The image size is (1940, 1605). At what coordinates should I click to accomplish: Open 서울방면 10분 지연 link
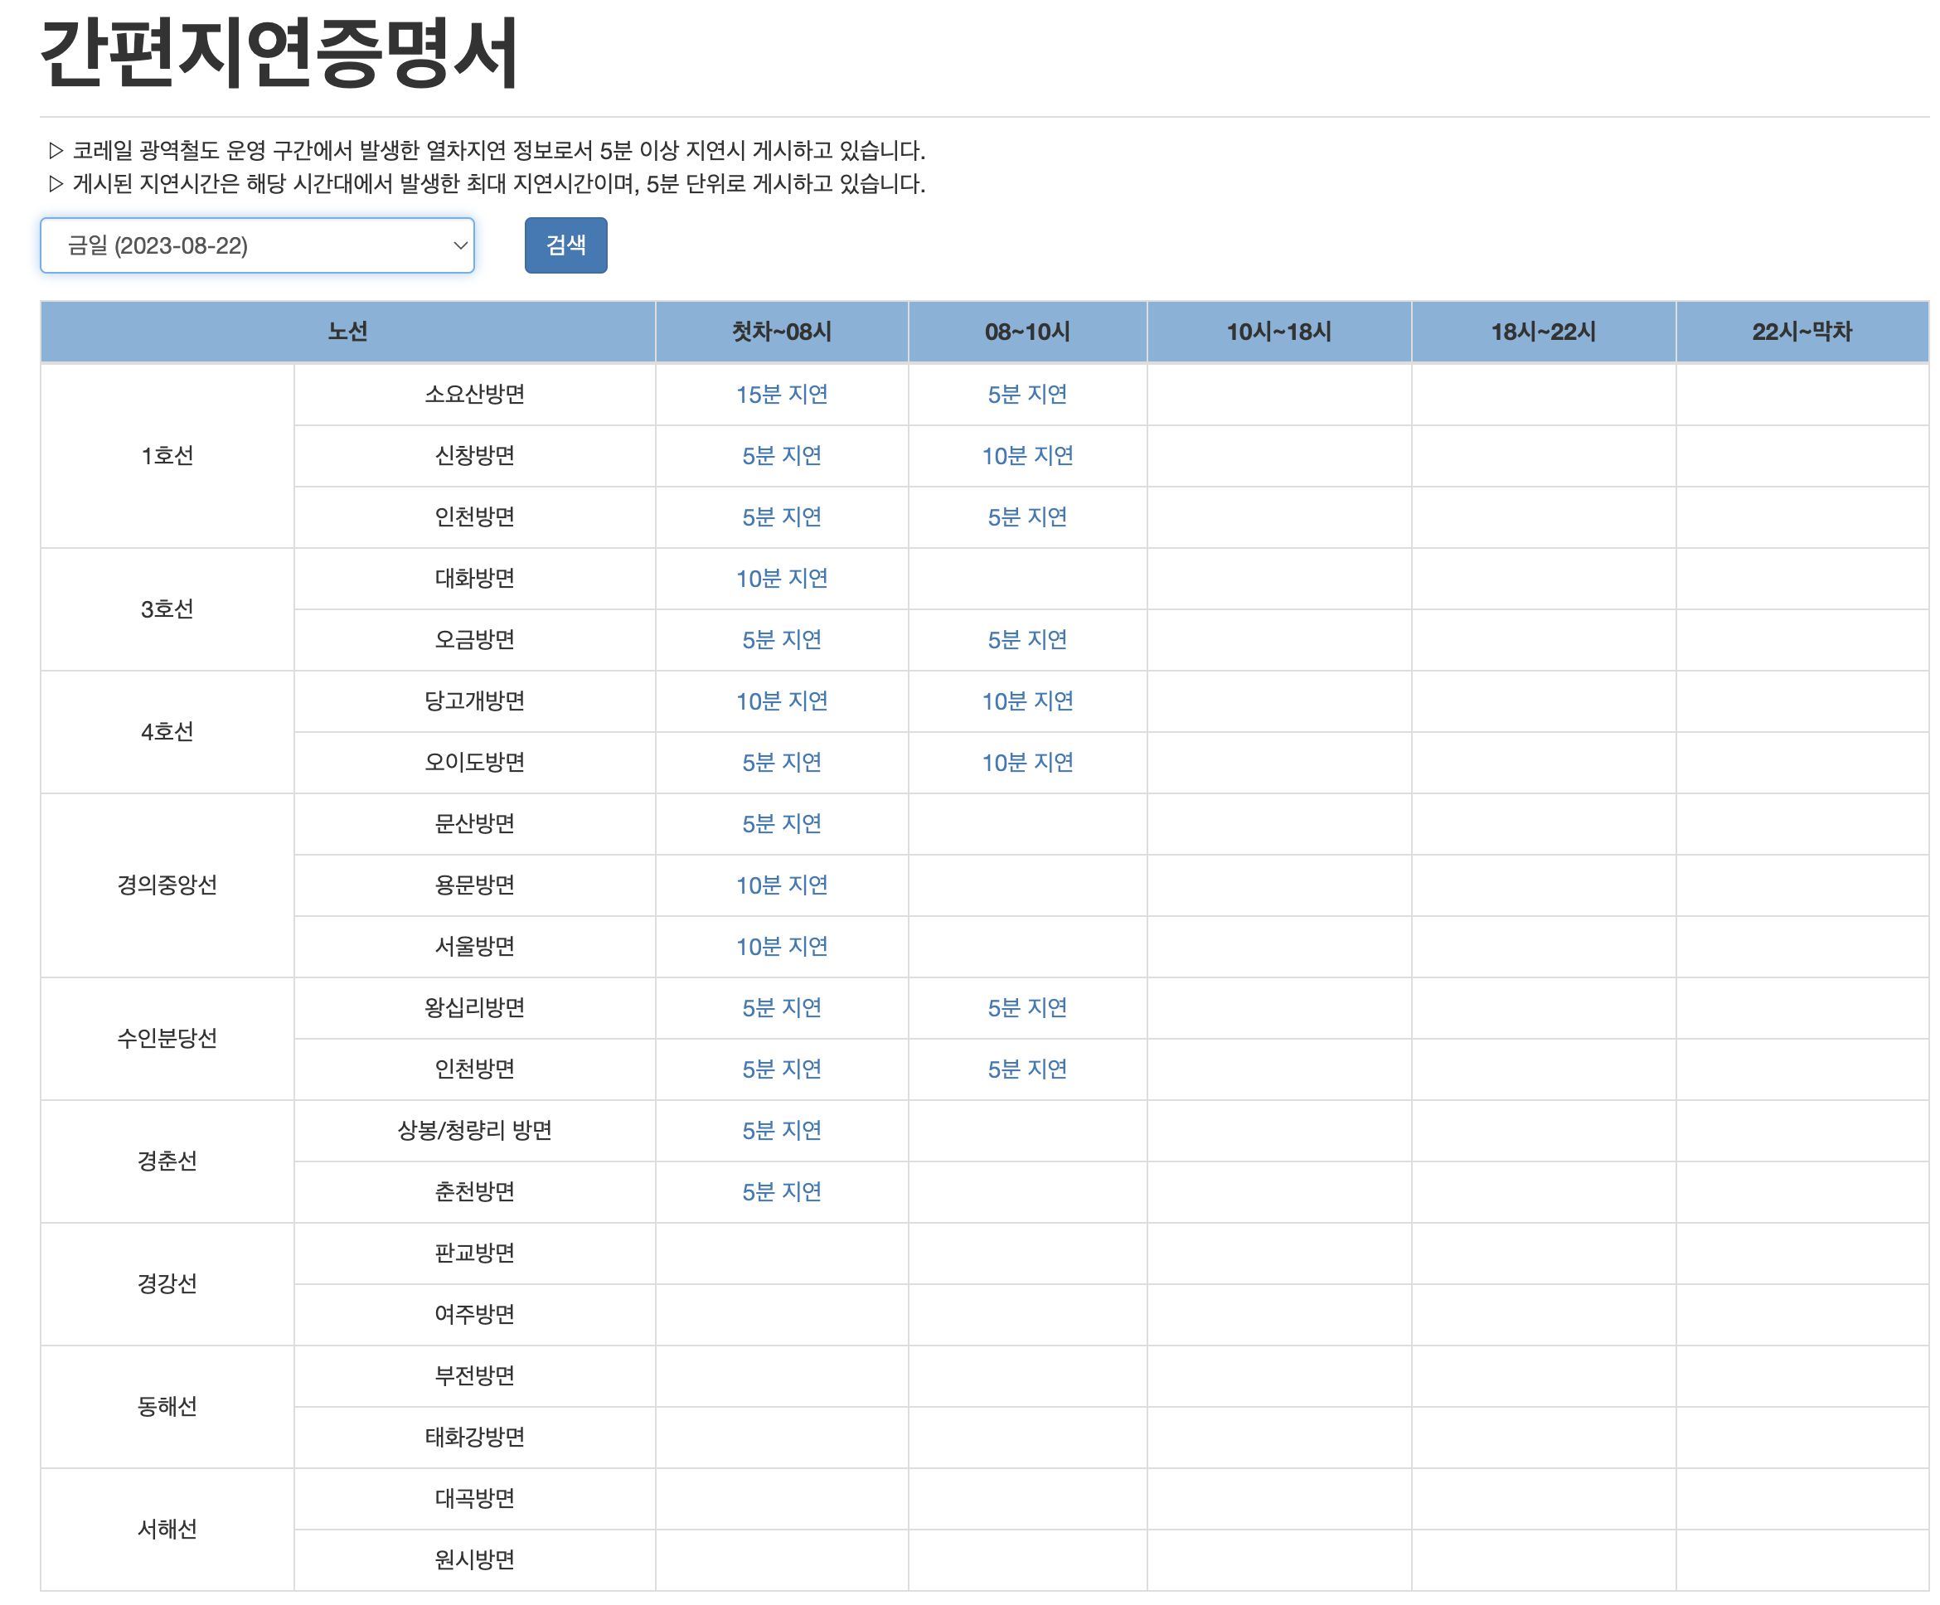point(782,946)
